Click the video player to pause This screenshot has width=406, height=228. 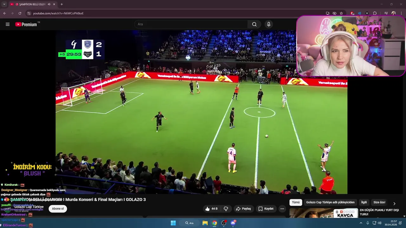201,112
